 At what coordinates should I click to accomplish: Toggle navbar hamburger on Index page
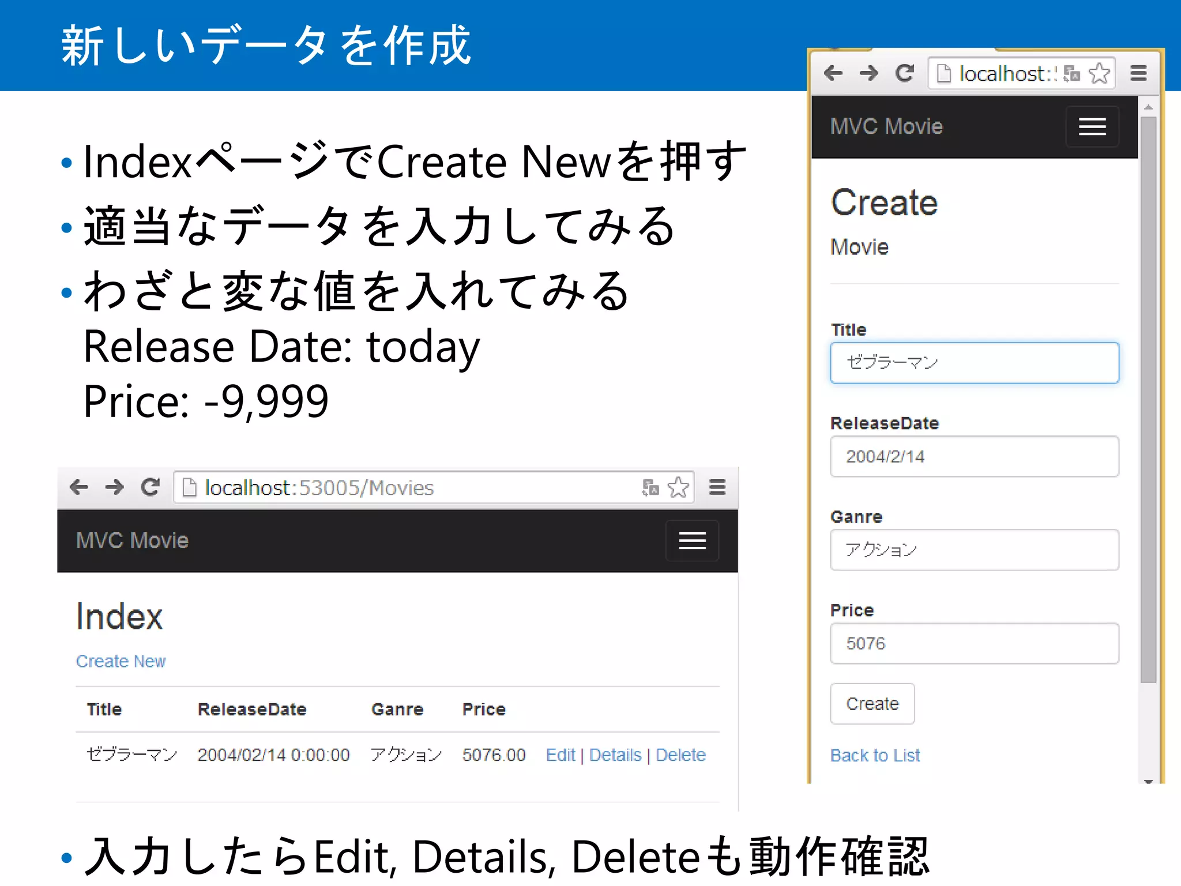[x=692, y=540]
